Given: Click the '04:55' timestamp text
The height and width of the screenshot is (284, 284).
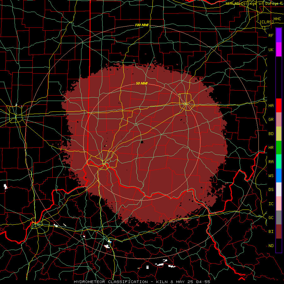Looking at the screenshot, I should click(203, 282).
